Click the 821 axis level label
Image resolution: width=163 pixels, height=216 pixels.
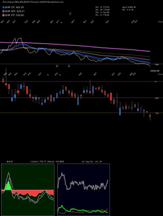(x=157, y=98)
